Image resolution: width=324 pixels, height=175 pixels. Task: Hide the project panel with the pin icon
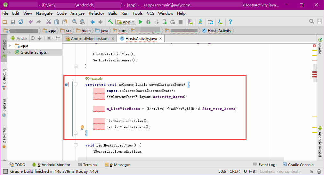(58, 38)
